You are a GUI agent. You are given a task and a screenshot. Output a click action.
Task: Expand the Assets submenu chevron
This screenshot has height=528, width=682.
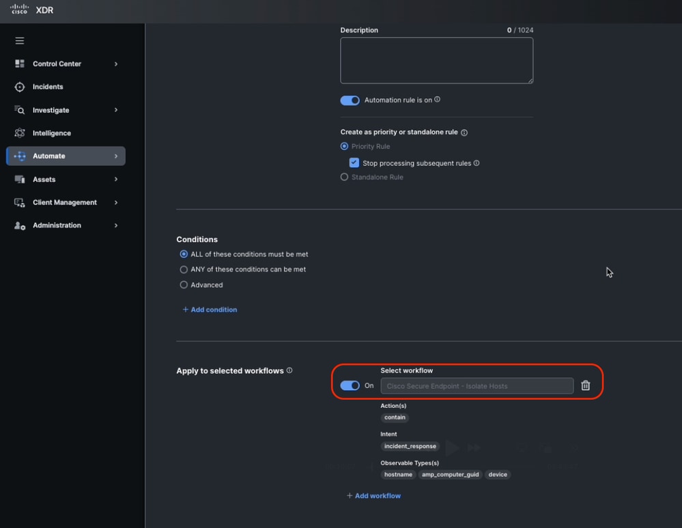point(115,179)
